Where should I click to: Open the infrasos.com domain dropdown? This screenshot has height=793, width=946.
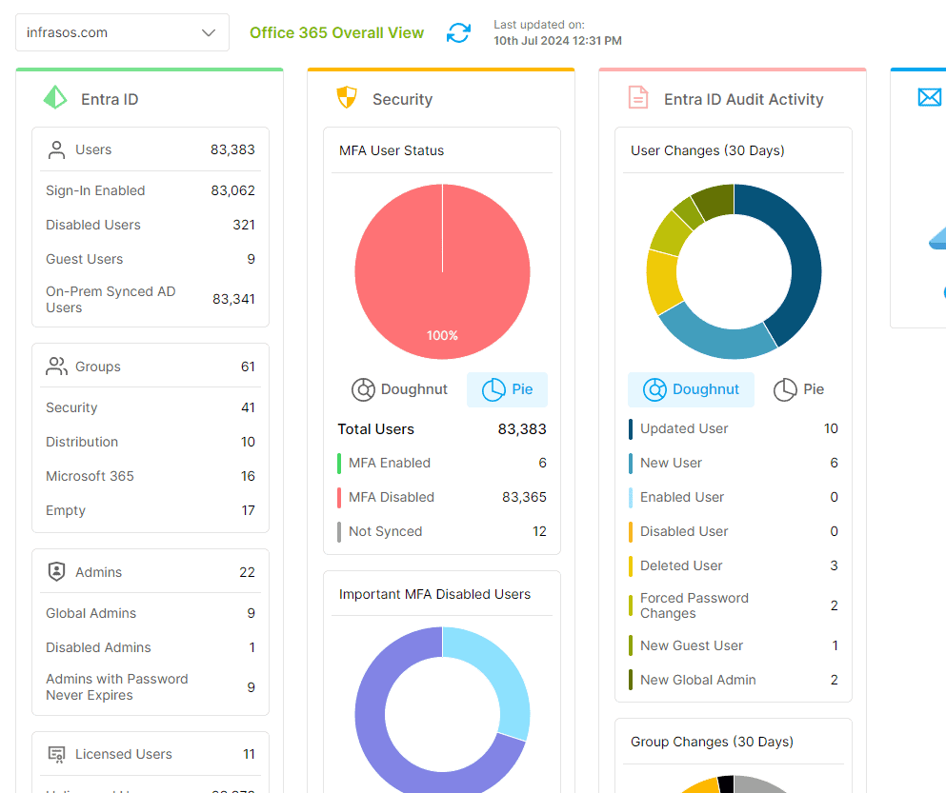click(122, 32)
